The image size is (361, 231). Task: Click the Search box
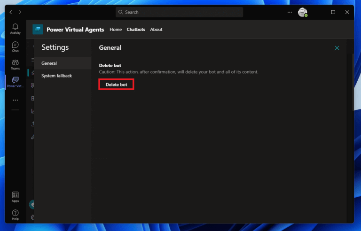[x=179, y=12]
